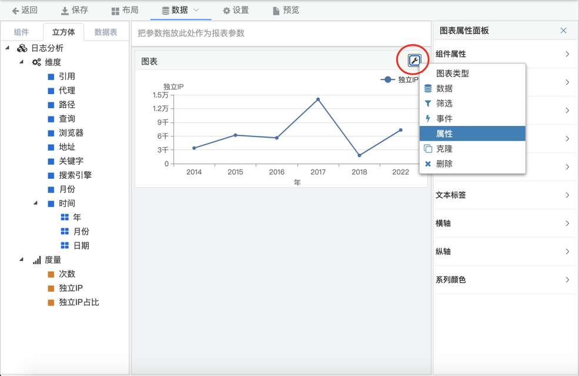Collapse the 日志分析 tree root
Viewport: 579px width, 376px height.
click(x=8, y=48)
